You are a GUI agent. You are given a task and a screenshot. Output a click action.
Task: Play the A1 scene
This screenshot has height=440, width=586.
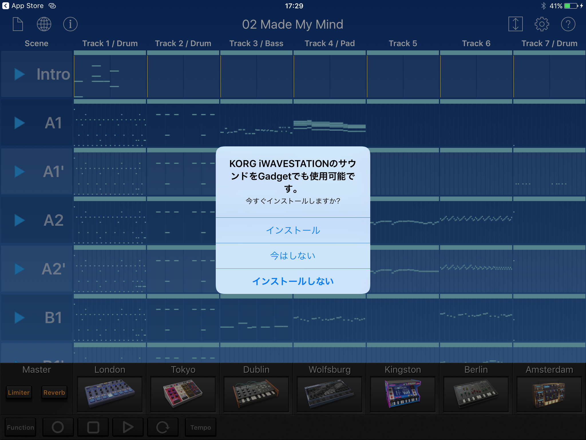coord(19,123)
